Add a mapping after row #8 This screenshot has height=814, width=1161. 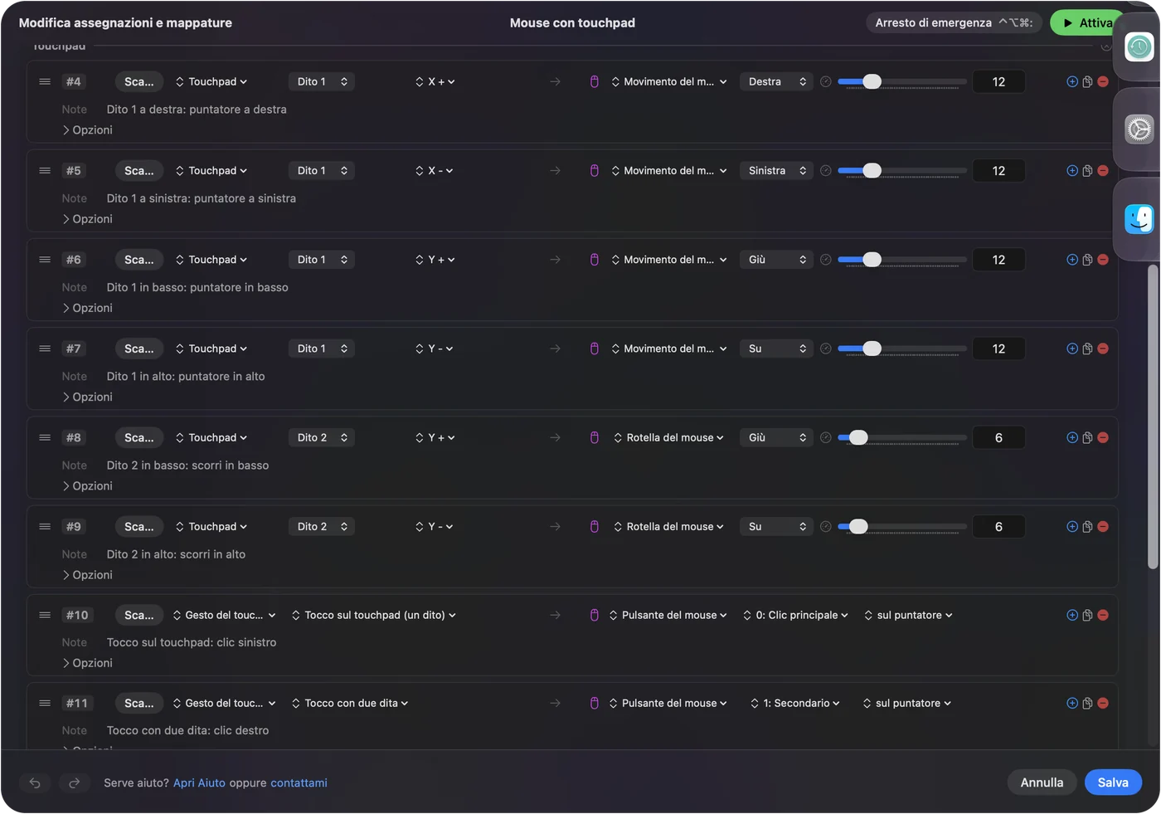(x=1072, y=437)
